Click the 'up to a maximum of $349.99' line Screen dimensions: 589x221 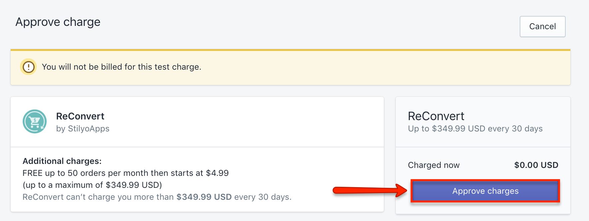pos(92,185)
